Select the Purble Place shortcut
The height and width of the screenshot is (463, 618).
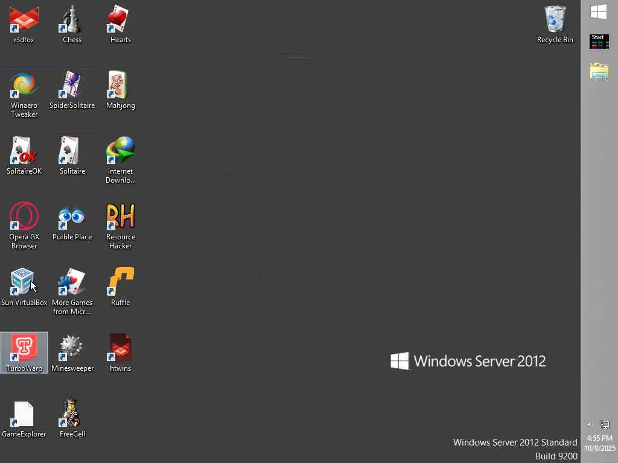[x=72, y=222]
